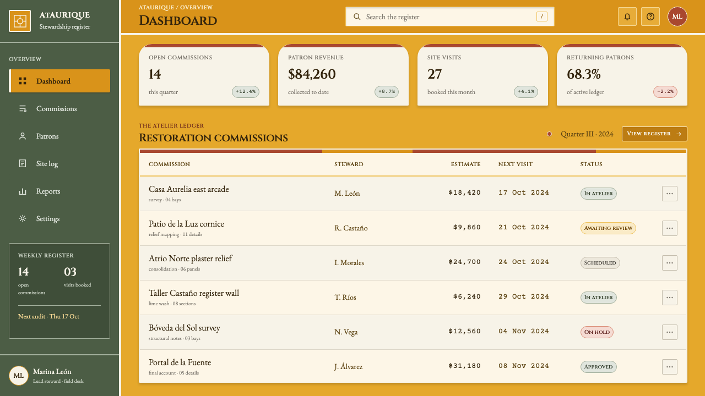Open the ML avatar in header
This screenshot has width=705, height=396.
[677, 16]
